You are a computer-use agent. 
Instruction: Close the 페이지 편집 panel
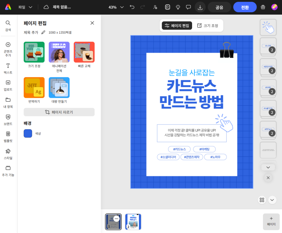pyautogui.click(x=92, y=23)
